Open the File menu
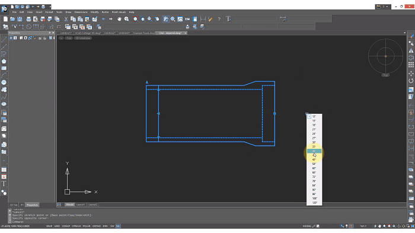 tap(14, 12)
